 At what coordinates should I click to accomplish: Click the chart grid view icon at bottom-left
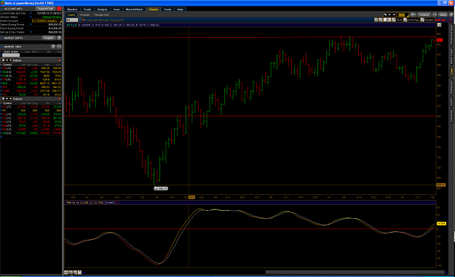pyautogui.click(x=66, y=273)
